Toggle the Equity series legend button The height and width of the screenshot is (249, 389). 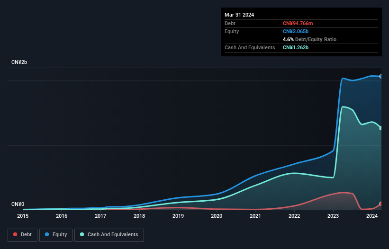[56, 235]
